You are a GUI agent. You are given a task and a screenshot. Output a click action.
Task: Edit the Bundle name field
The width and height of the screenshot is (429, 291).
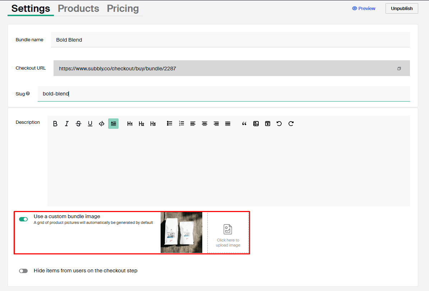click(x=230, y=39)
